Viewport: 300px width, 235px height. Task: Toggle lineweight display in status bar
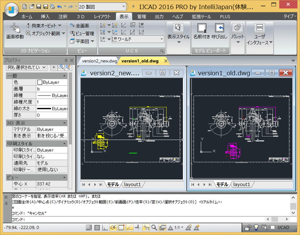[138, 228]
